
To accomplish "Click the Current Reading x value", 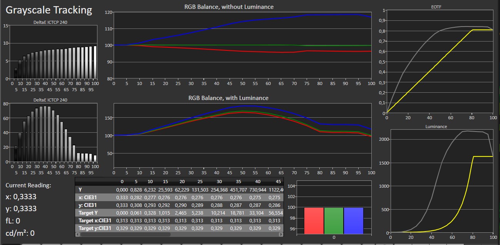I will click(x=21, y=197).
